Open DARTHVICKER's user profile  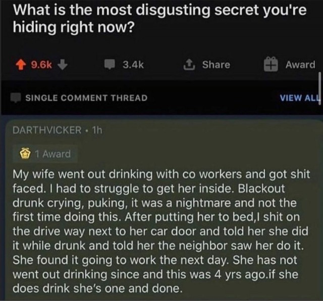click(x=47, y=130)
